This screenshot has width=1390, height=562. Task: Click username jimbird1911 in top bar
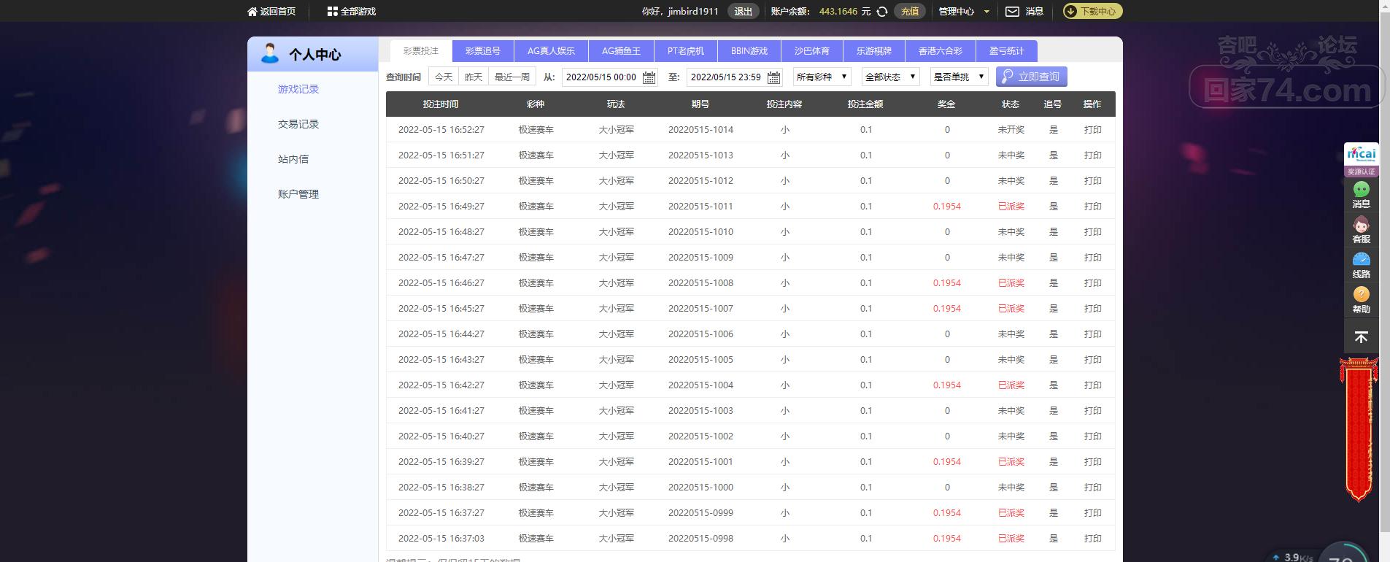tap(693, 12)
